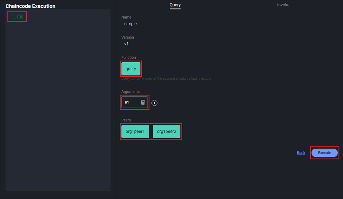Select the result line '1. 100'
Image resolution: width=343 pixels, height=199 pixels.
(x=17, y=17)
